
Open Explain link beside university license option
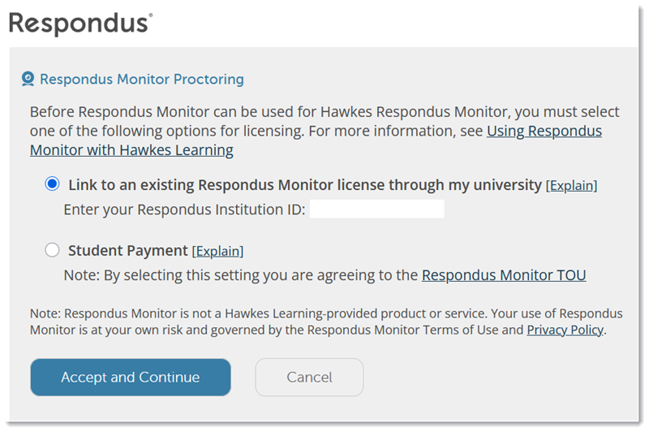click(x=572, y=186)
